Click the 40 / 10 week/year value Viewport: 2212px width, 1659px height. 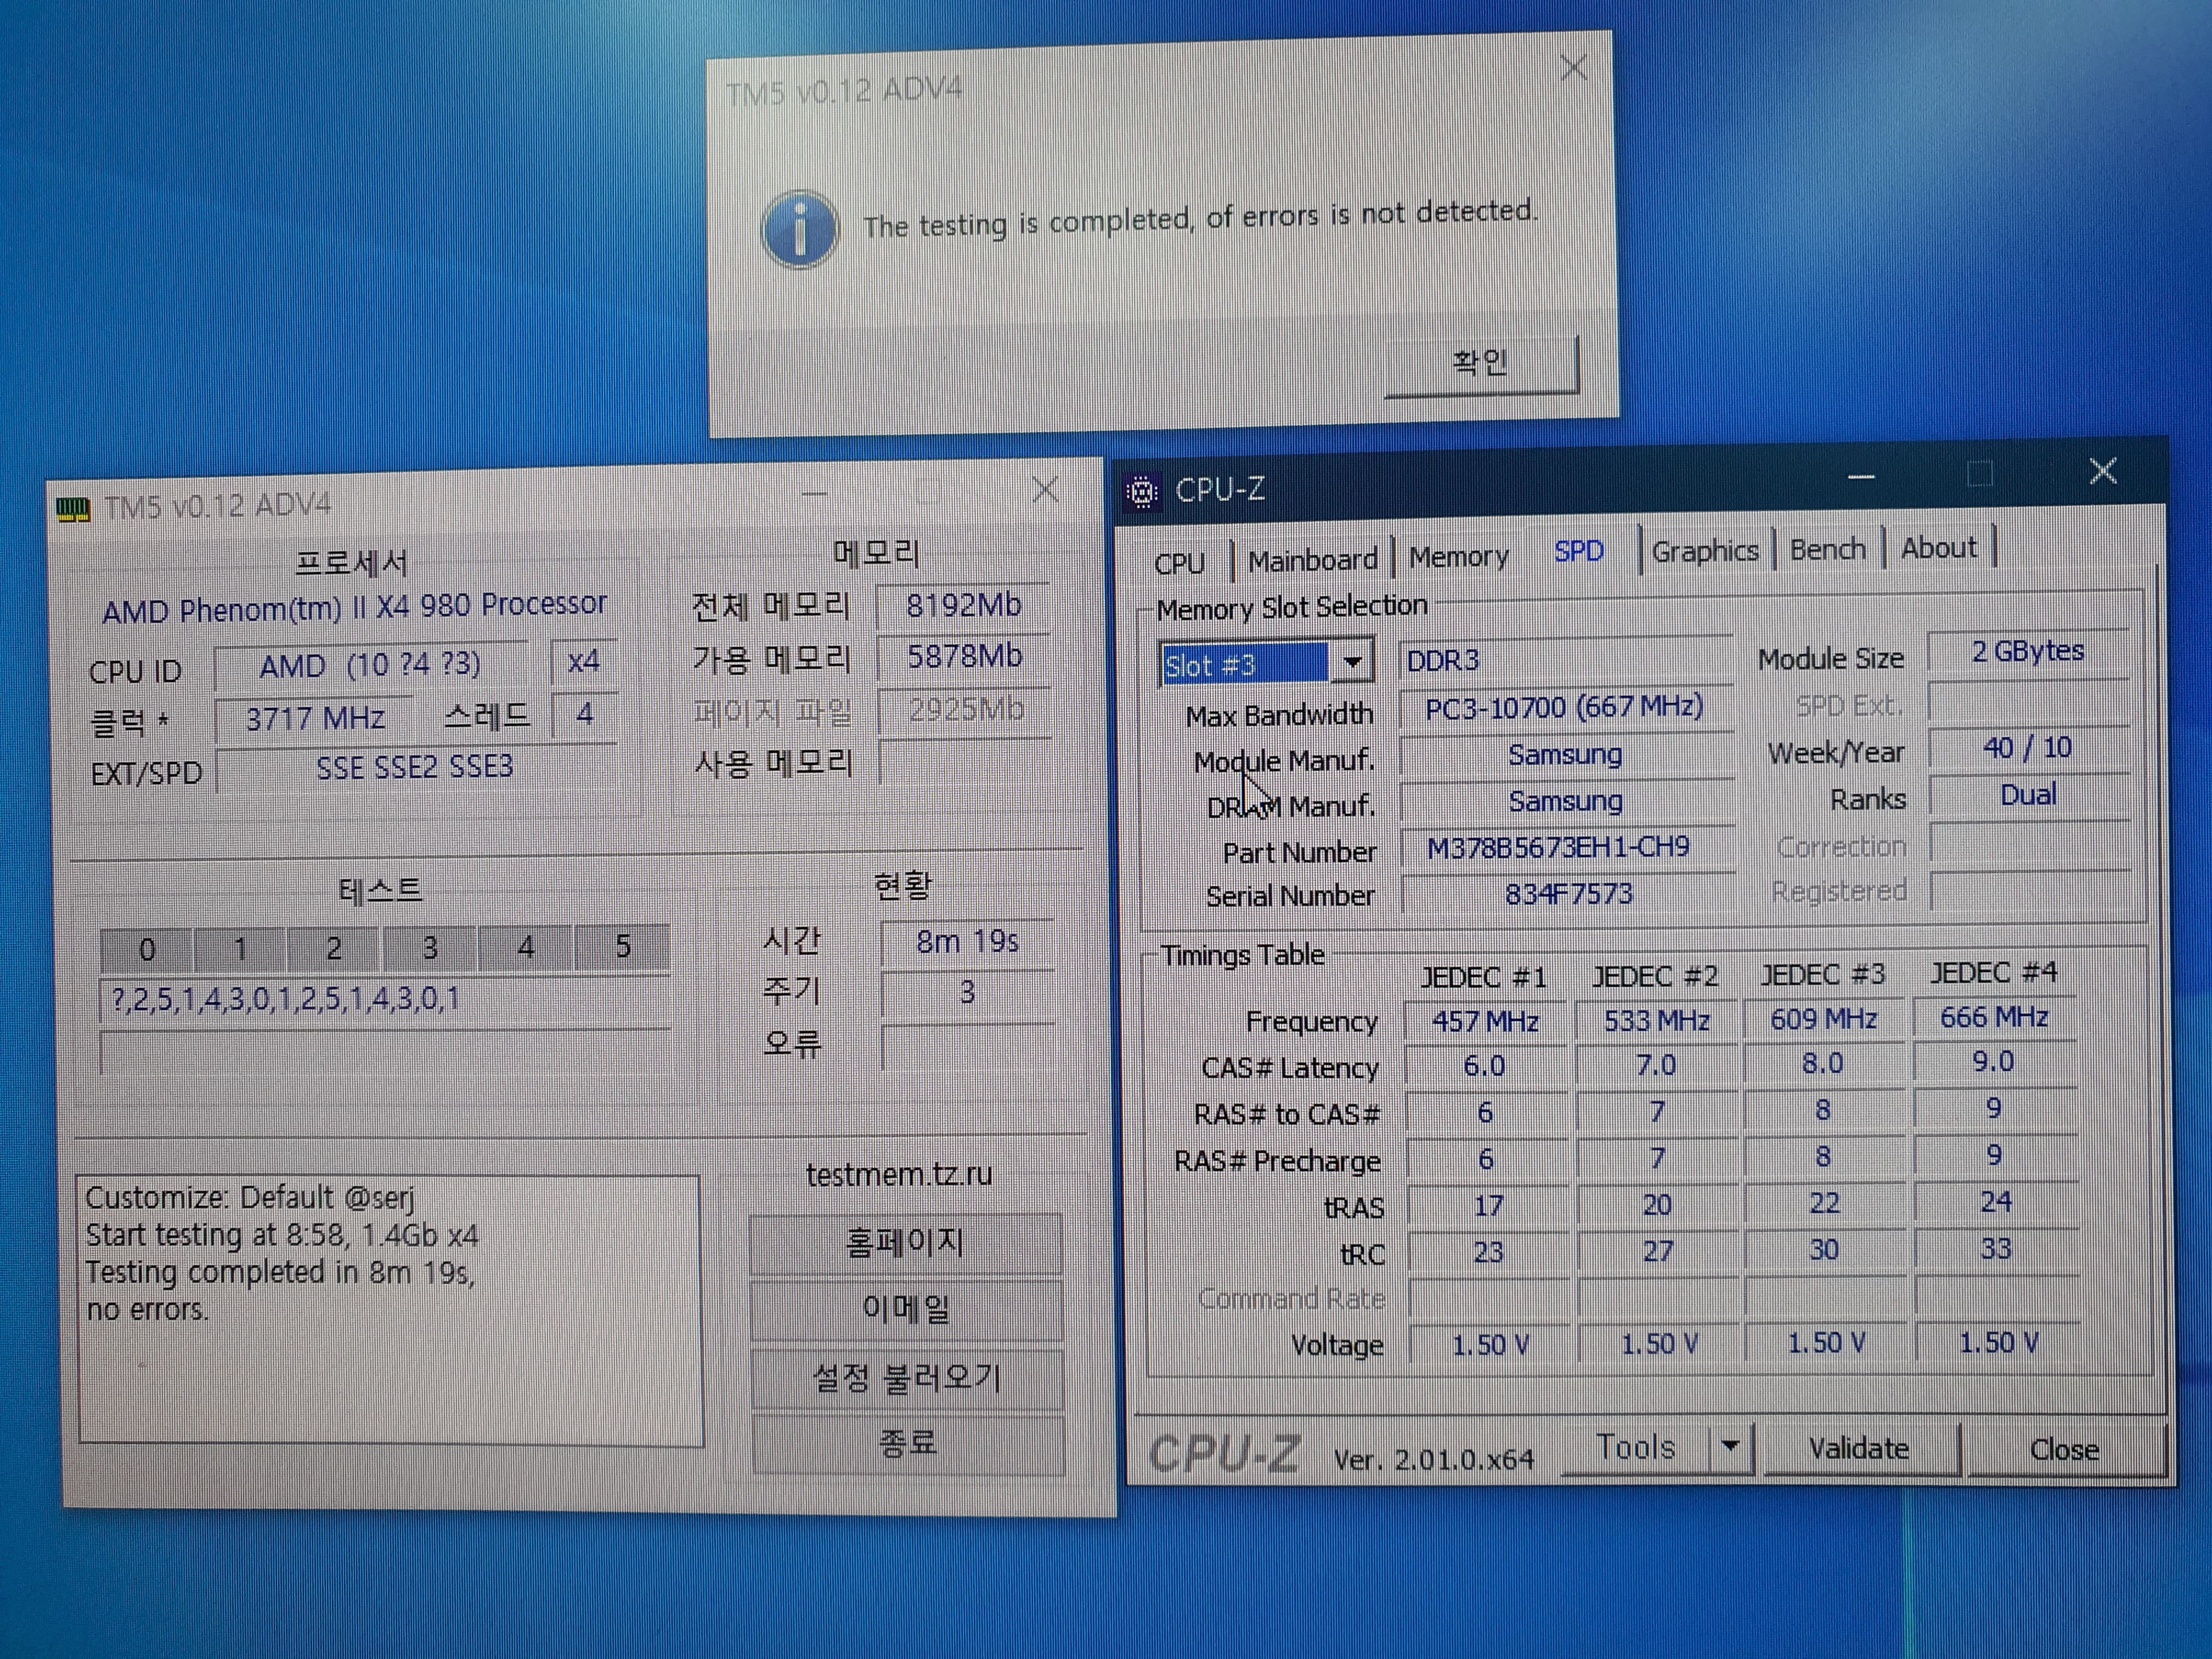click(x=2027, y=748)
